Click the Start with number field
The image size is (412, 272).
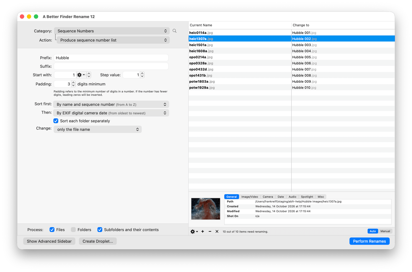click(x=65, y=75)
